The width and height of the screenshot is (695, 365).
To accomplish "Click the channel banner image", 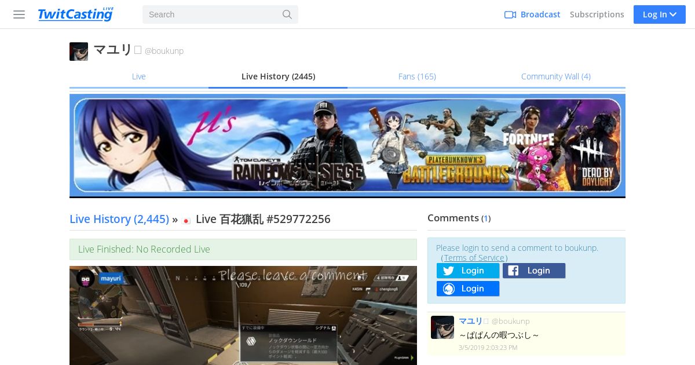I will point(348,145).
